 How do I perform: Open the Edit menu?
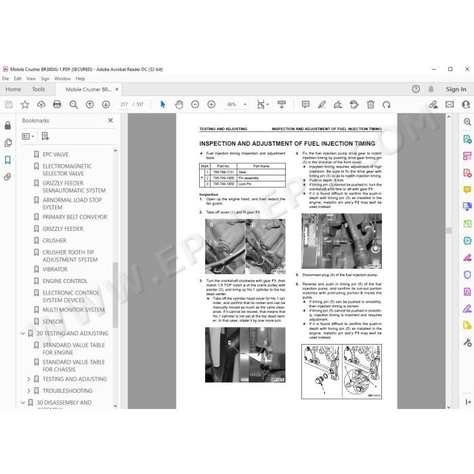coord(18,79)
